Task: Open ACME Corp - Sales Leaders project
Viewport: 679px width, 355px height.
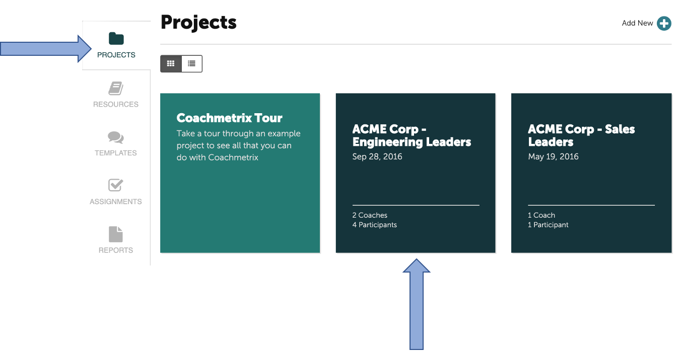Action: pyautogui.click(x=591, y=173)
